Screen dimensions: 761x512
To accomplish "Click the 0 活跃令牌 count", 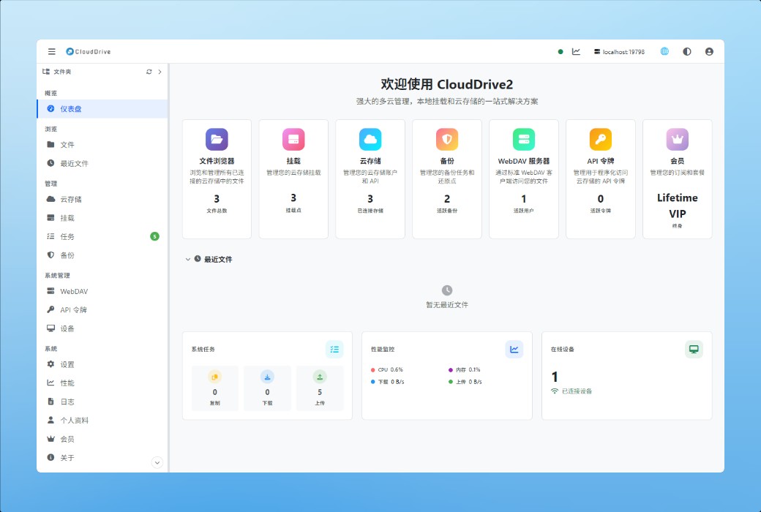I will pos(600,199).
